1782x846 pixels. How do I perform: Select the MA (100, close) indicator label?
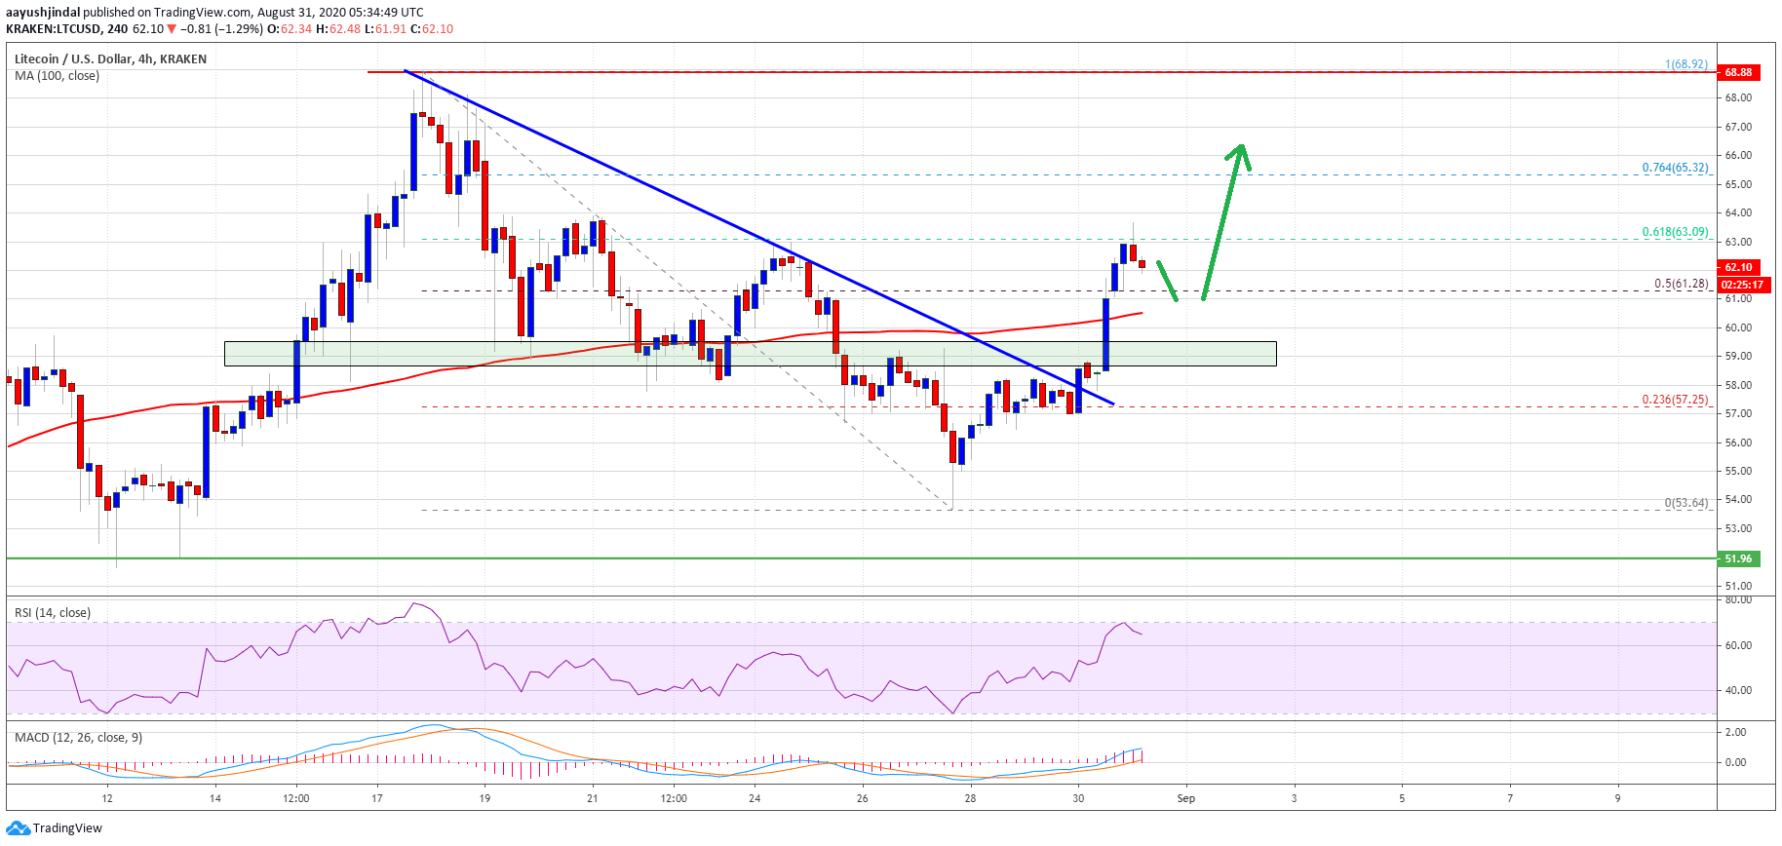click(x=57, y=76)
